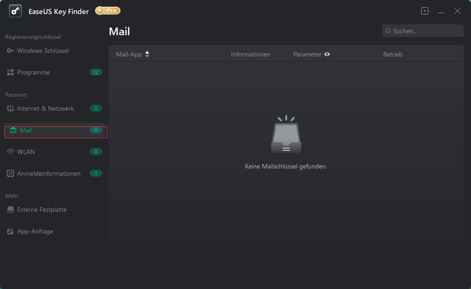Click the key icon beside Windows Schlüssel
This screenshot has height=289, width=471.
coord(10,51)
